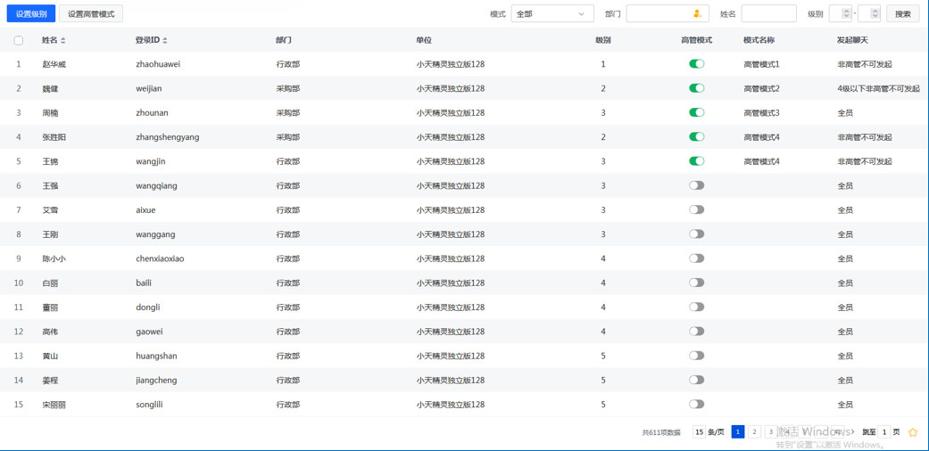Open the 模式 dropdown showing 全部
The image size is (929, 451).
coord(552,14)
